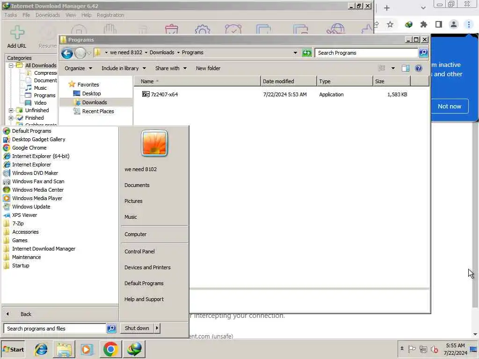This screenshot has width=479, height=359.
Task: Collapse the All Downloads tree node
Action: (x=11, y=65)
